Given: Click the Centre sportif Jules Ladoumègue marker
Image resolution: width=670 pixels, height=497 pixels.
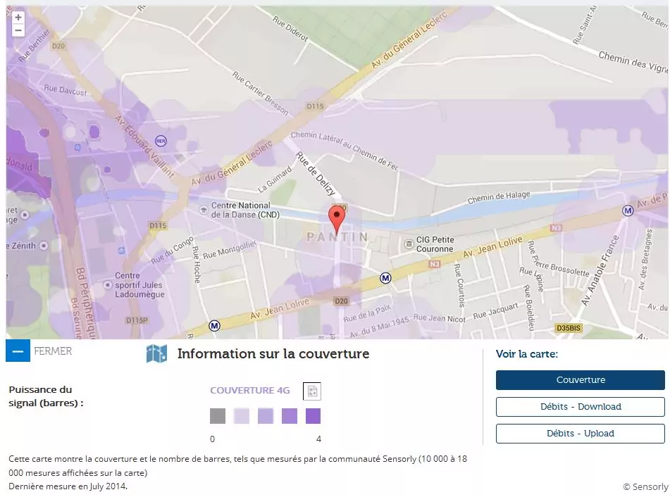Looking at the screenshot, I should click(x=108, y=285).
